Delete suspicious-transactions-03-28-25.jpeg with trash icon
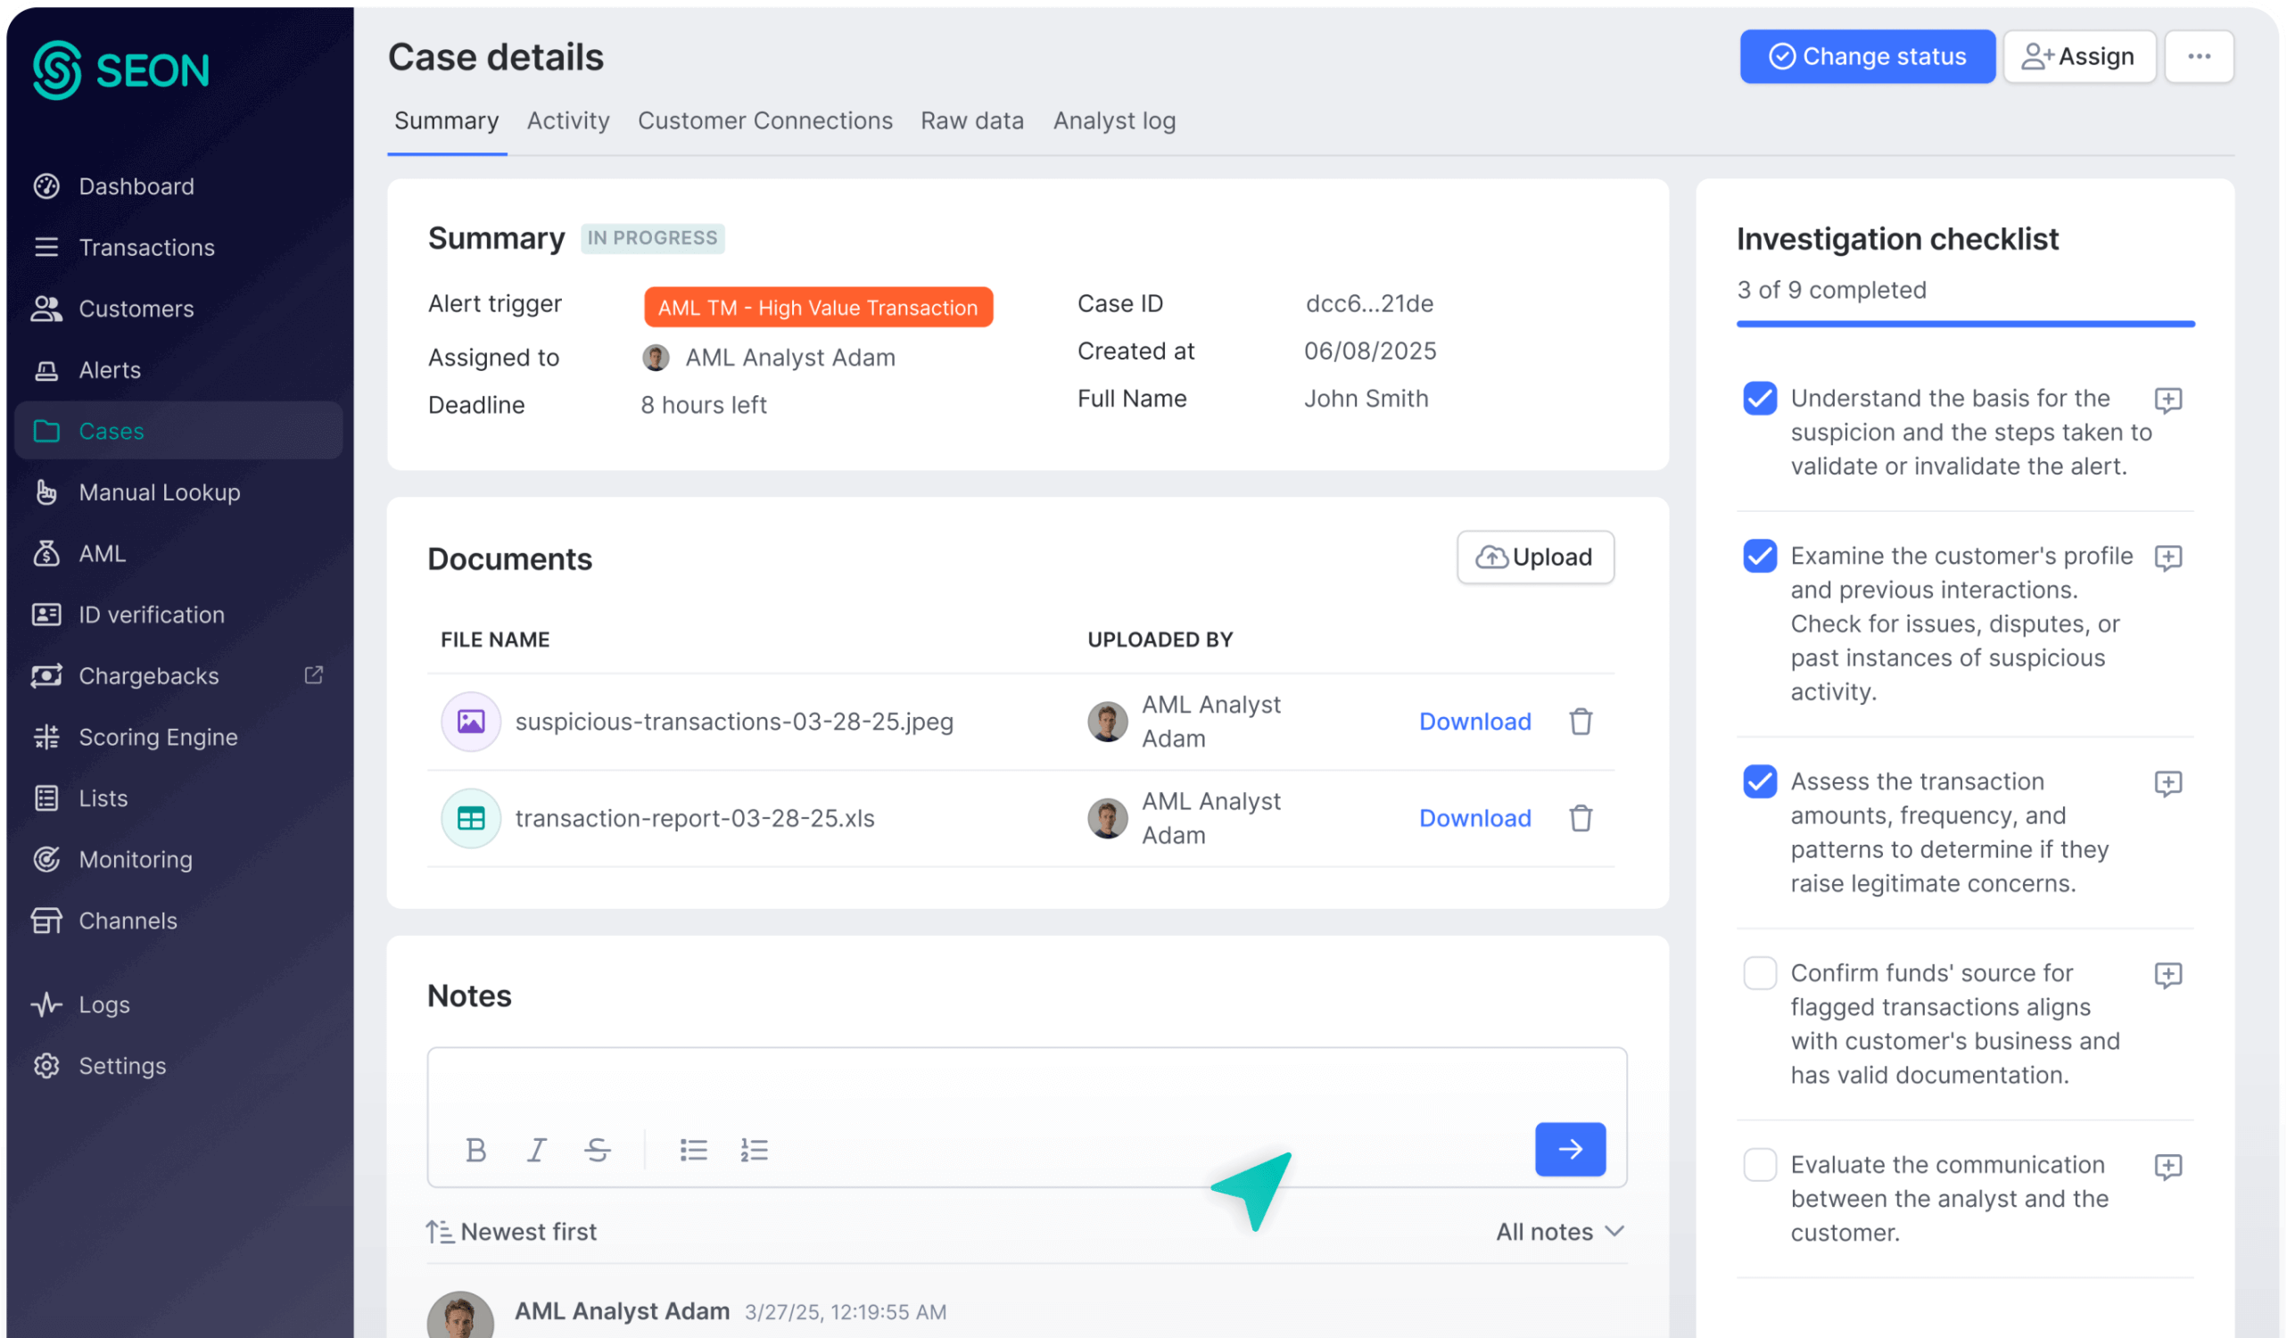Screen dimensions: 2287x1338 (x=1581, y=722)
